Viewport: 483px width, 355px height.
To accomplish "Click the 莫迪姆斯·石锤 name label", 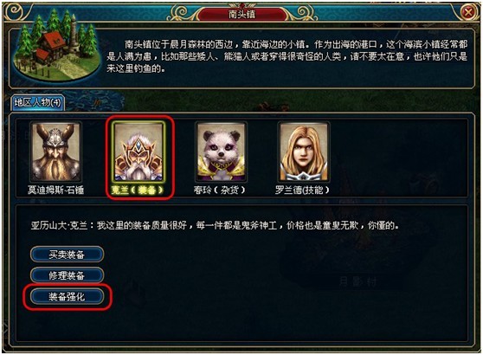I will pyautogui.click(x=55, y=190).
